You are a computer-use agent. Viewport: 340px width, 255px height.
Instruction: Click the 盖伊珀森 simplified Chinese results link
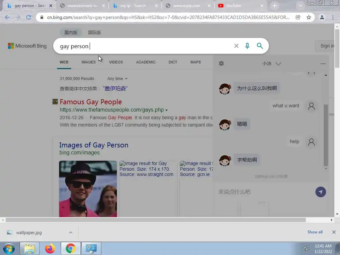[115, 88]
